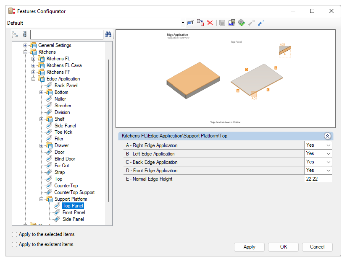Click the copy configuration icon
Viewport: 347px width, 259px height.
pos(200,23)
